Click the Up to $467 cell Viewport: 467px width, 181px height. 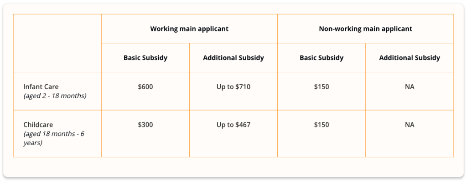tap(233, 125)
